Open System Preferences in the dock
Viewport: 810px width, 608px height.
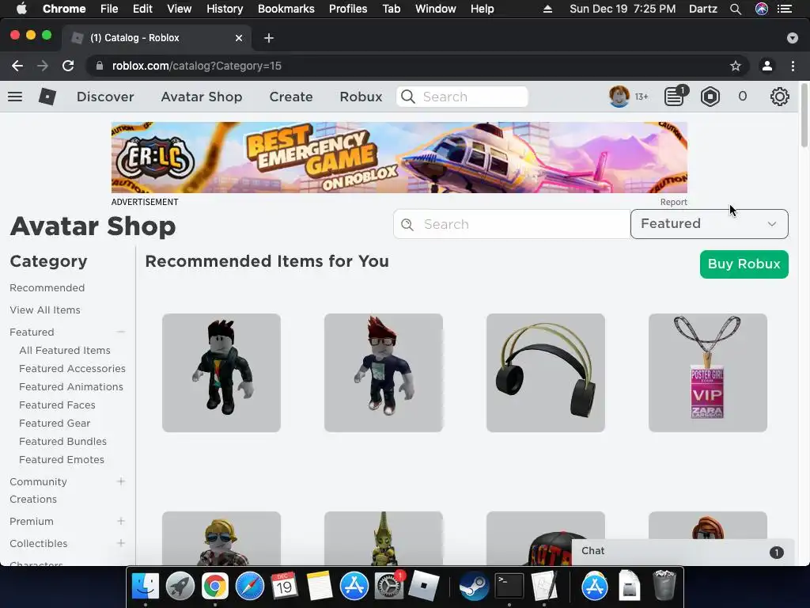(x=388, y=587)
